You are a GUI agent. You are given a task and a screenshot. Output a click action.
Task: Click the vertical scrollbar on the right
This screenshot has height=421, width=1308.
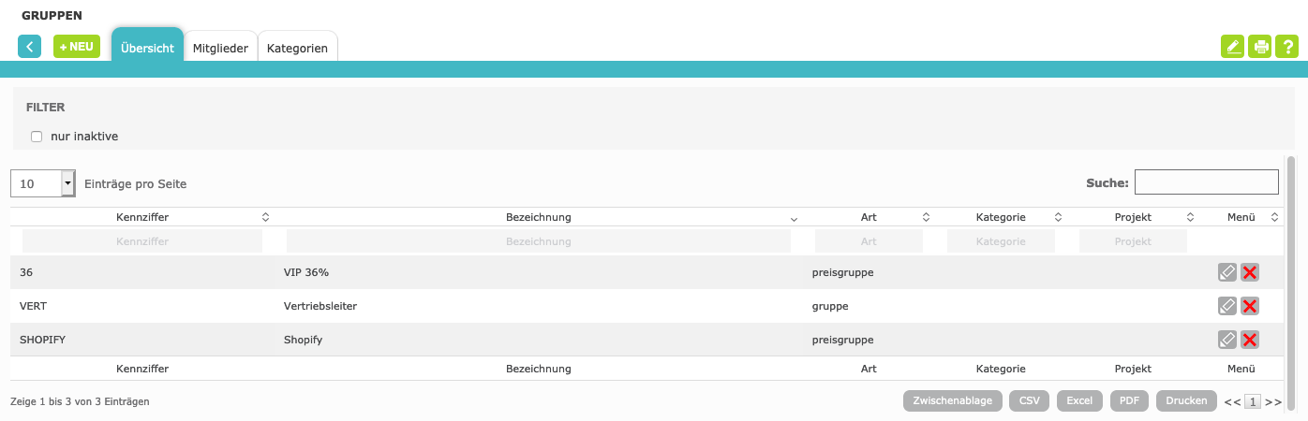(x=1290, y=281)
